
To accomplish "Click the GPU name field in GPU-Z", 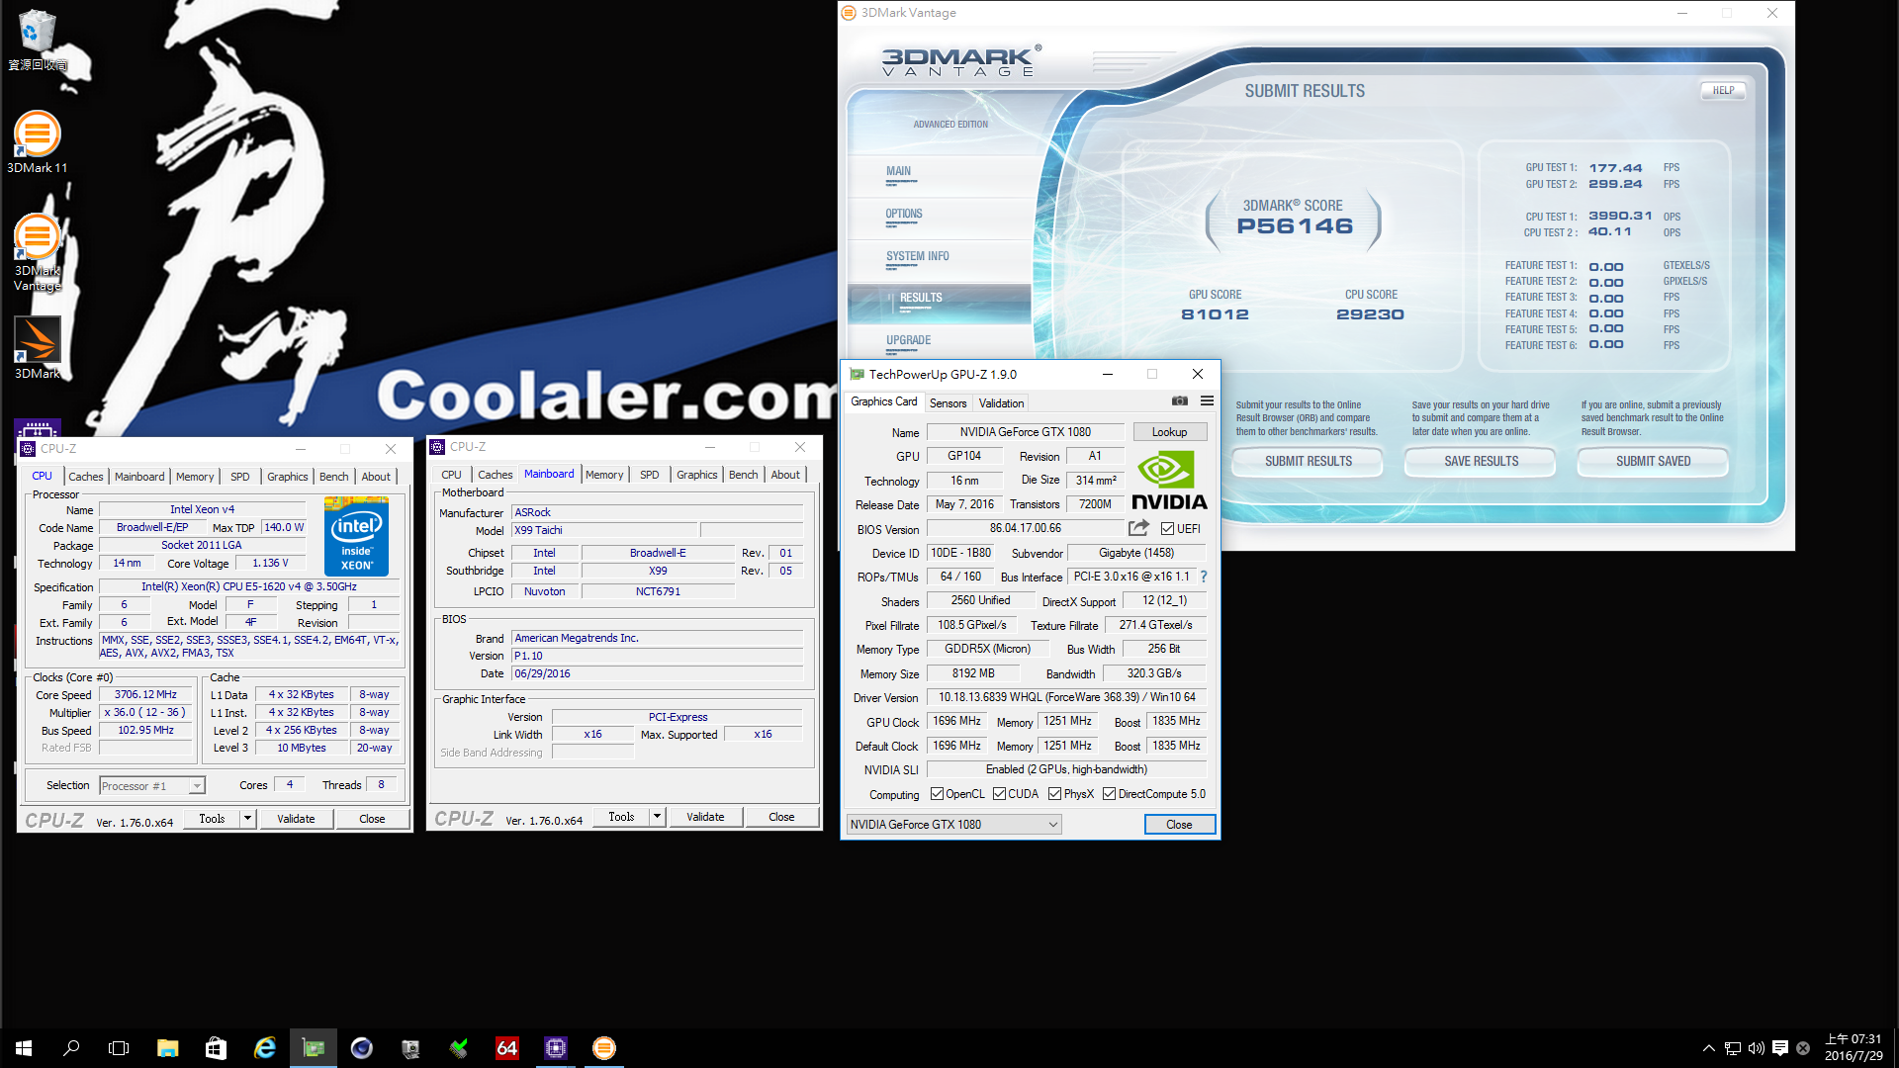I will [x=1025, y=432].
